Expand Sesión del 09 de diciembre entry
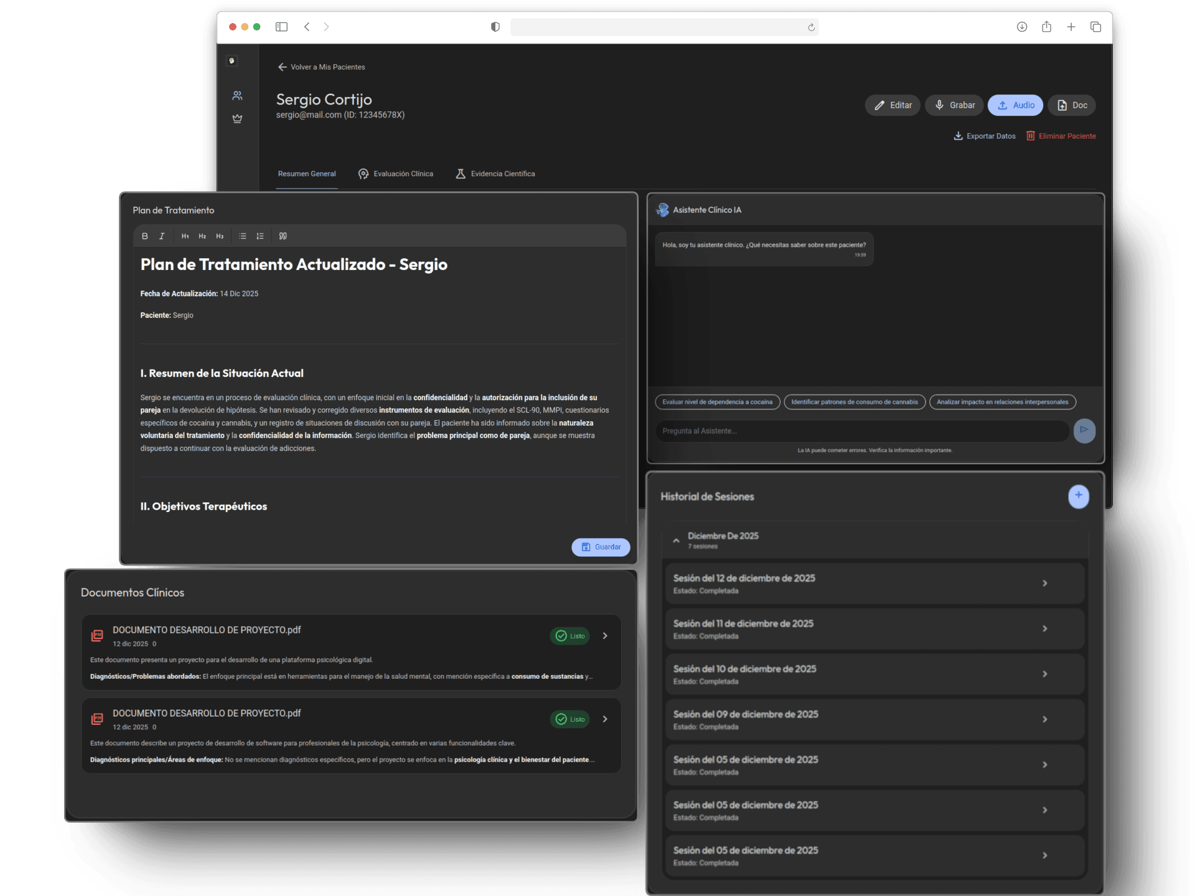This screenshot has width=1195, height=896. [1044, 719]
